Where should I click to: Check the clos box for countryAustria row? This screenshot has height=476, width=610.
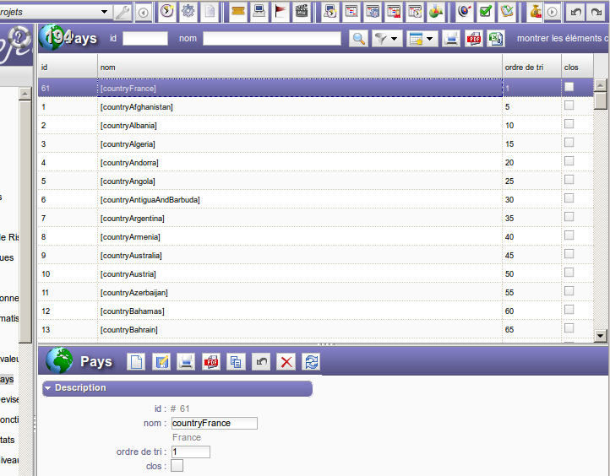(x=569, y=273)
